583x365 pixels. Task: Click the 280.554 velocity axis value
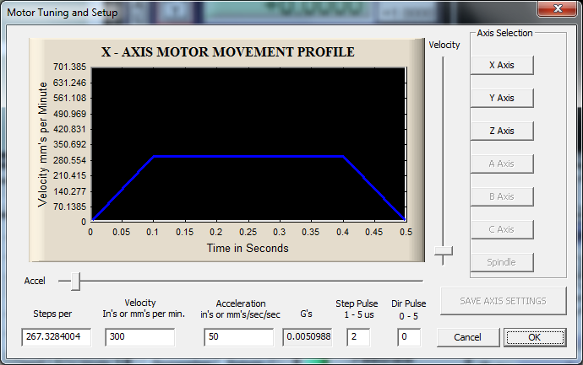click(69, 160)
